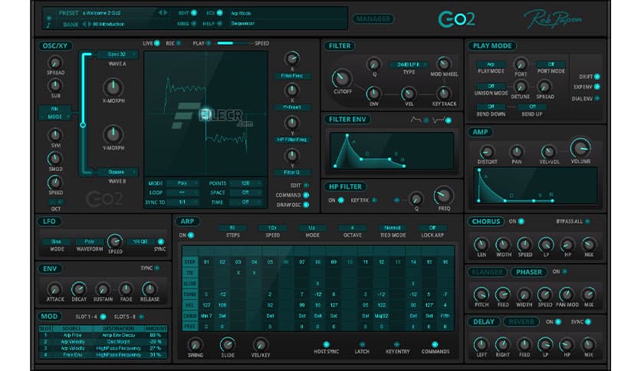
Task: Click the SYM knob
Action: click(54, 135)
